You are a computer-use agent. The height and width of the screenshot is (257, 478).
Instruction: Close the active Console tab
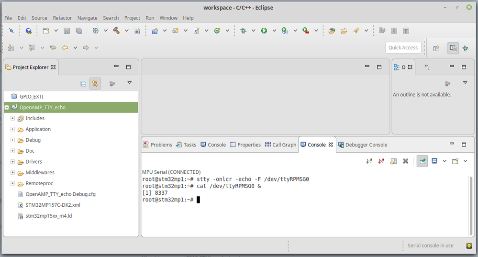(331, 145)
